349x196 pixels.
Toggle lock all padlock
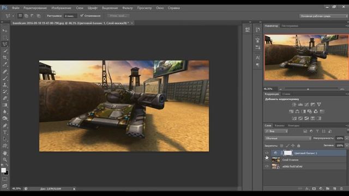pos(299,146)
